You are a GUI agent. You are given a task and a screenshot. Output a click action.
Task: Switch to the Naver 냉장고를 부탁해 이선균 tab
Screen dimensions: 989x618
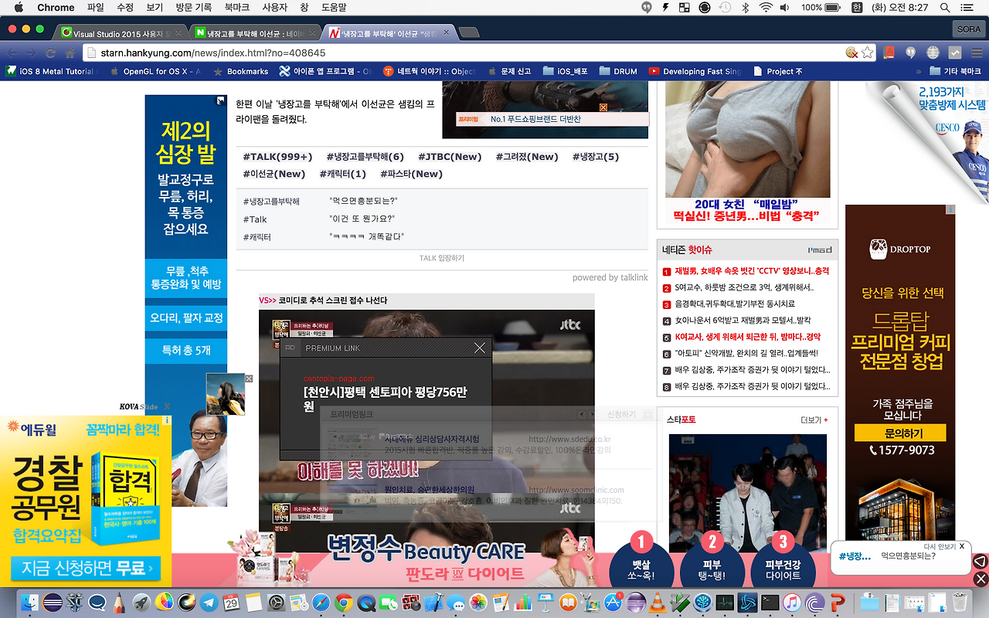pos(254,33)
